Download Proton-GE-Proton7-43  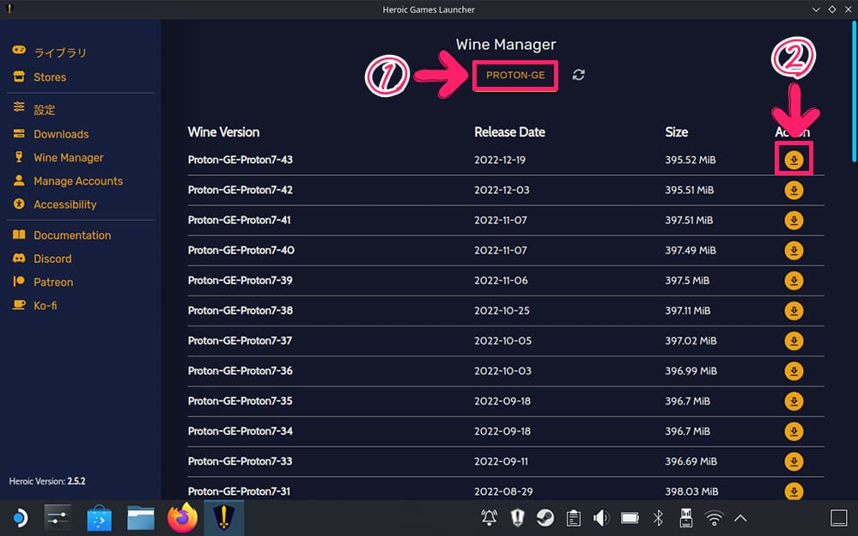point(794,160)
